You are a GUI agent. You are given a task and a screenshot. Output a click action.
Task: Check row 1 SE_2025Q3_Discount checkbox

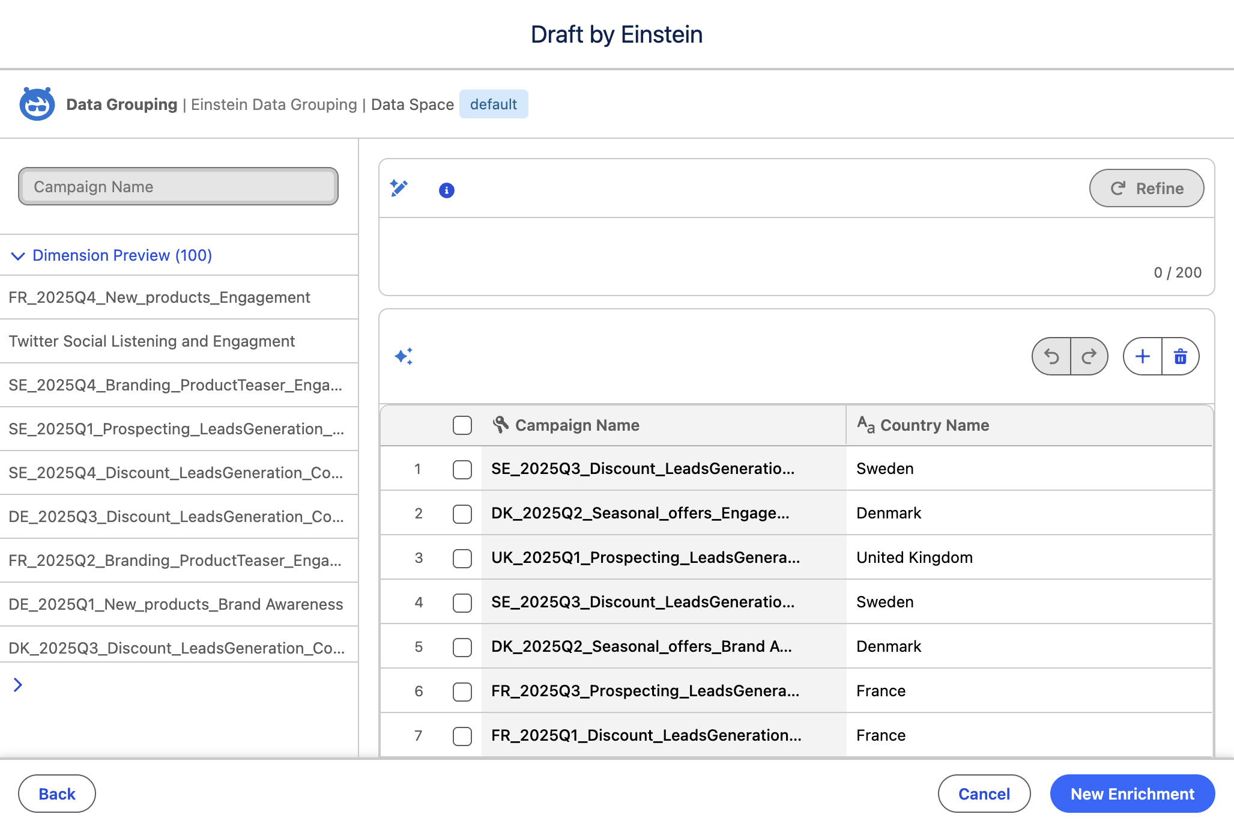[462, 469]
